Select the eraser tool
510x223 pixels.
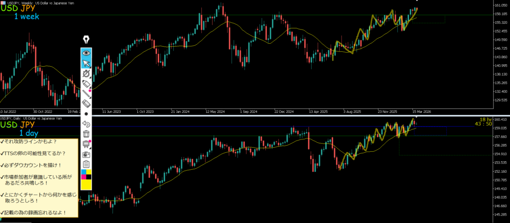point(86,104)
